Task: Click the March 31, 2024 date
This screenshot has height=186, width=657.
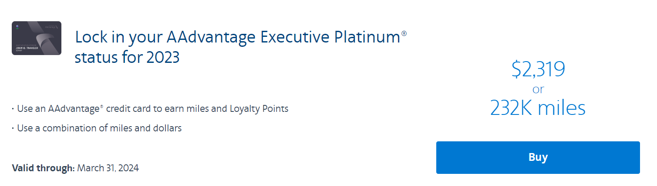Action: point(108,168)
